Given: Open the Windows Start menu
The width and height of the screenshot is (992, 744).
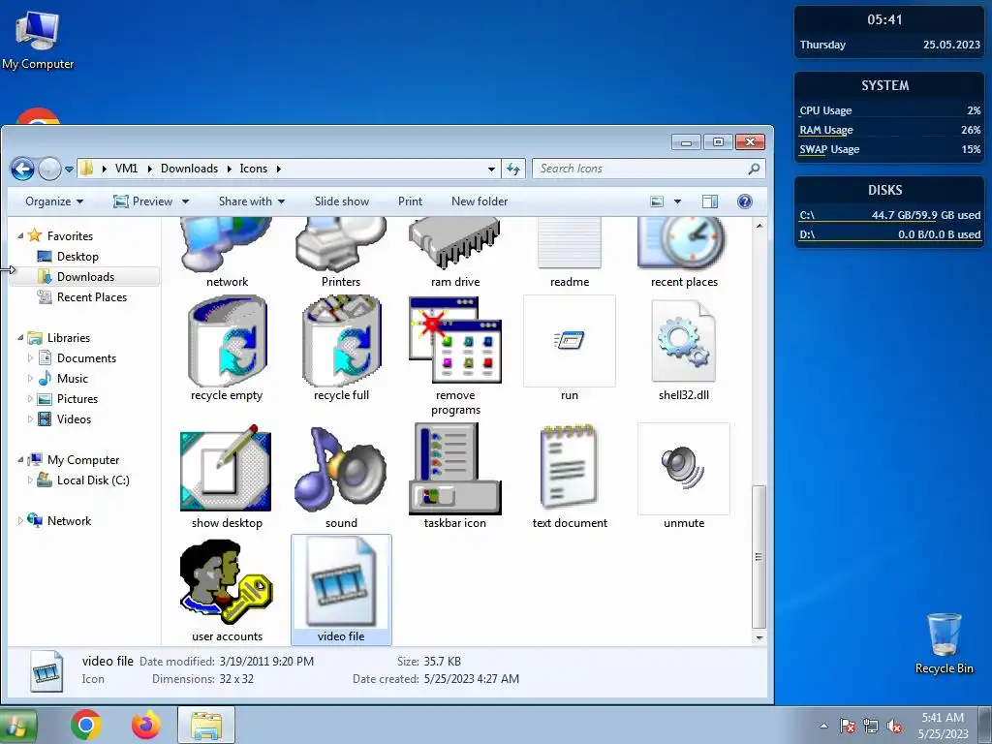Looking at the screenshot, I should tap(15, 725).
